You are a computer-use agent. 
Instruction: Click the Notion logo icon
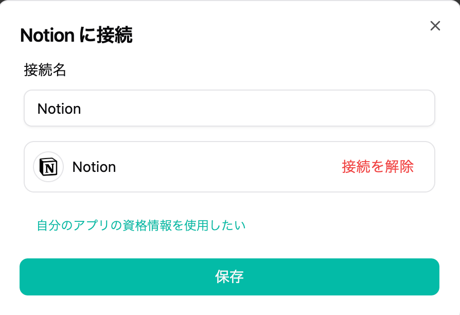click(48, 167)
